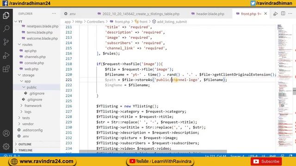296x166 pixels.
Task: Click line number 221 in gutter
Action: pyautogui.click(x=69, y=80)
